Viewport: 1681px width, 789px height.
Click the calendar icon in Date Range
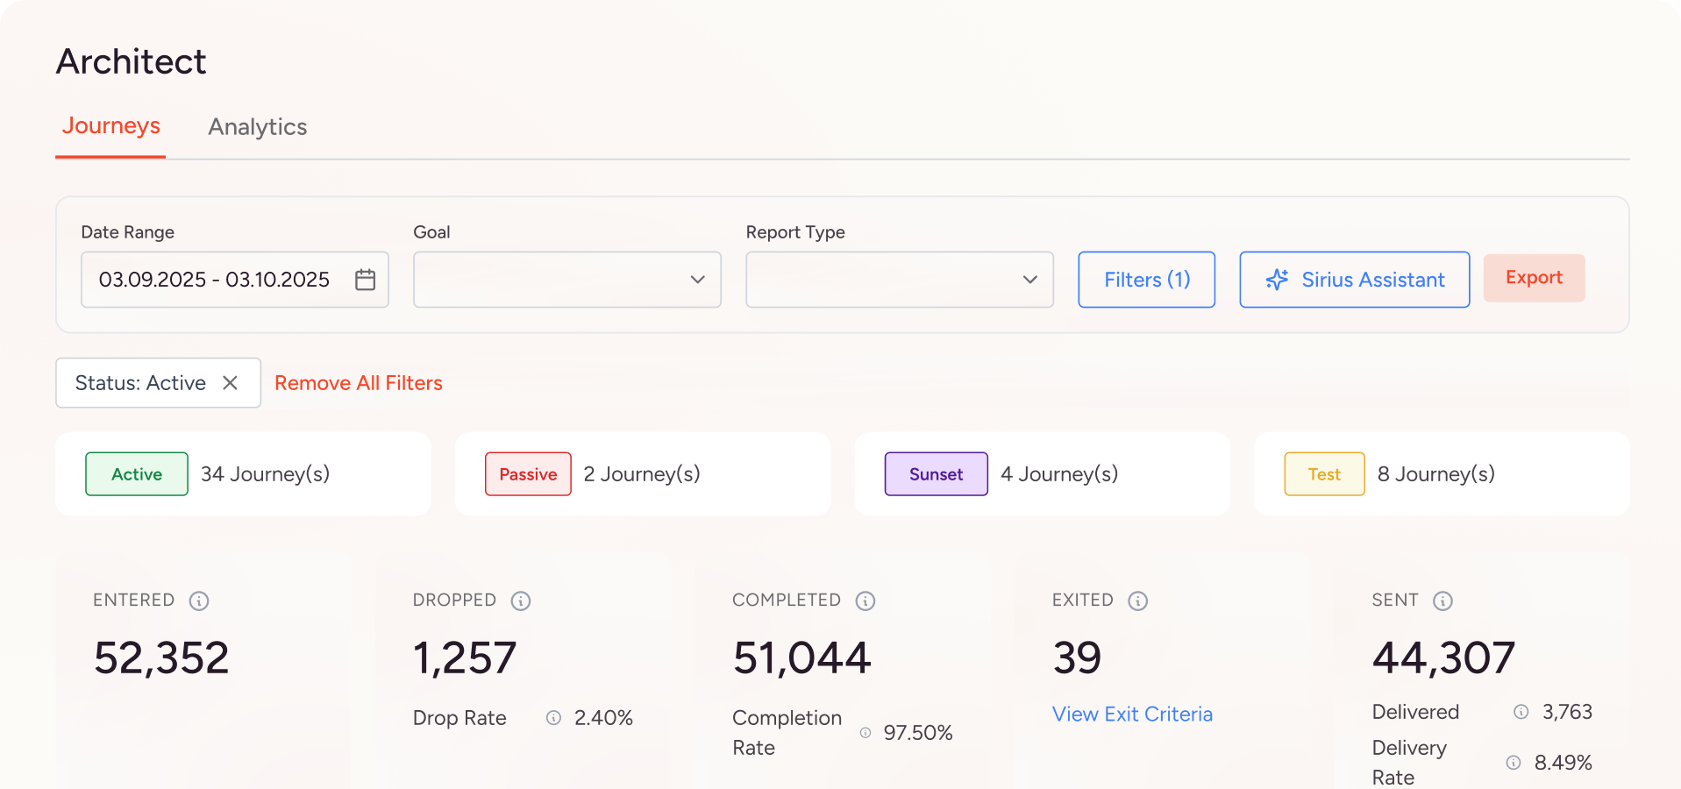pyautogui.click(x=365, y=280)
